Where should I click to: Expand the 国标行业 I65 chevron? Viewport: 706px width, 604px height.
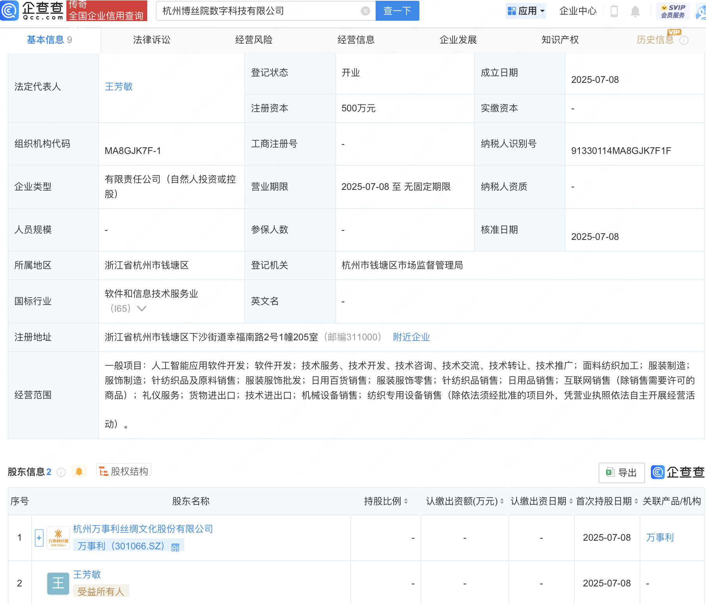pyautogui.click(x=142, y=309)
